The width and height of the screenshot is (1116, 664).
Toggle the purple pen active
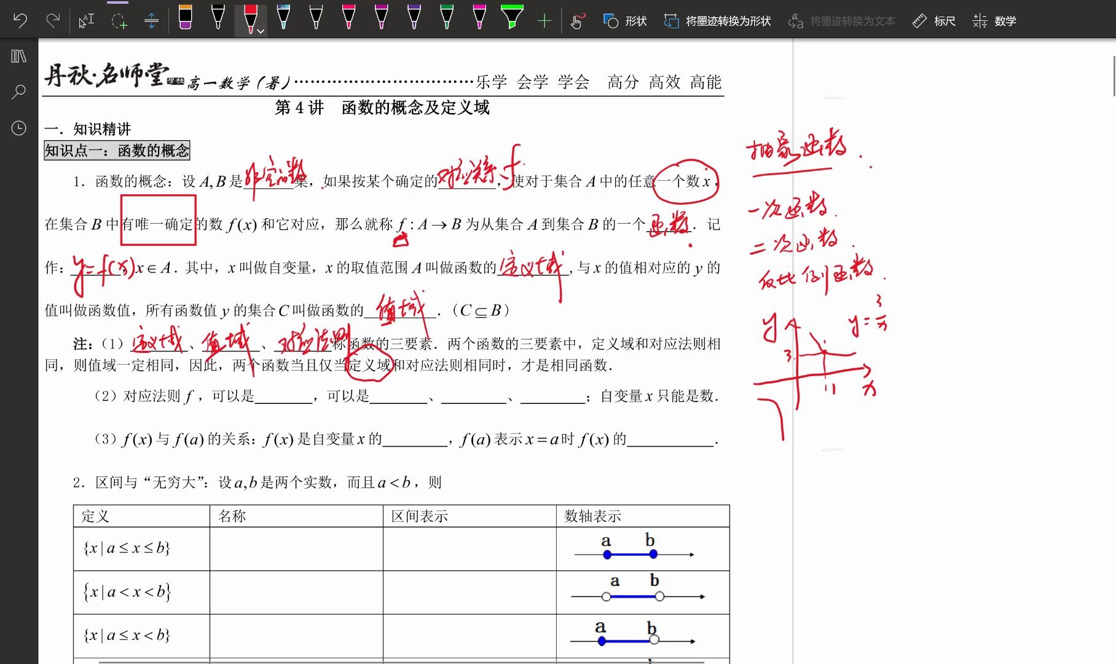[414, 18]
